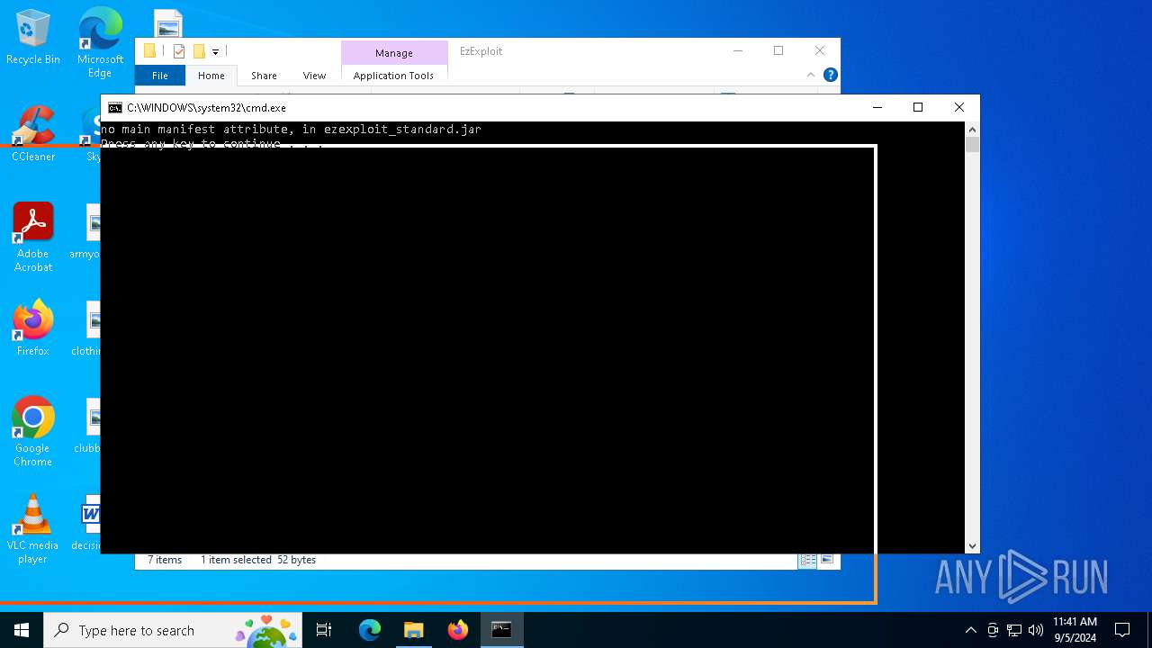The image size is (1152, 648).
Task: Open Edge from the taskbar
Action: click(x=370, y=630)
